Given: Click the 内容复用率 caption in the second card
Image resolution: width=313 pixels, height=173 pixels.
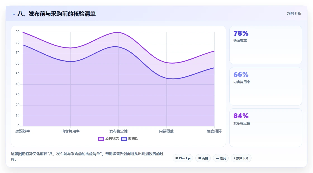Looking at the screenshot, I should coord(241,82).
